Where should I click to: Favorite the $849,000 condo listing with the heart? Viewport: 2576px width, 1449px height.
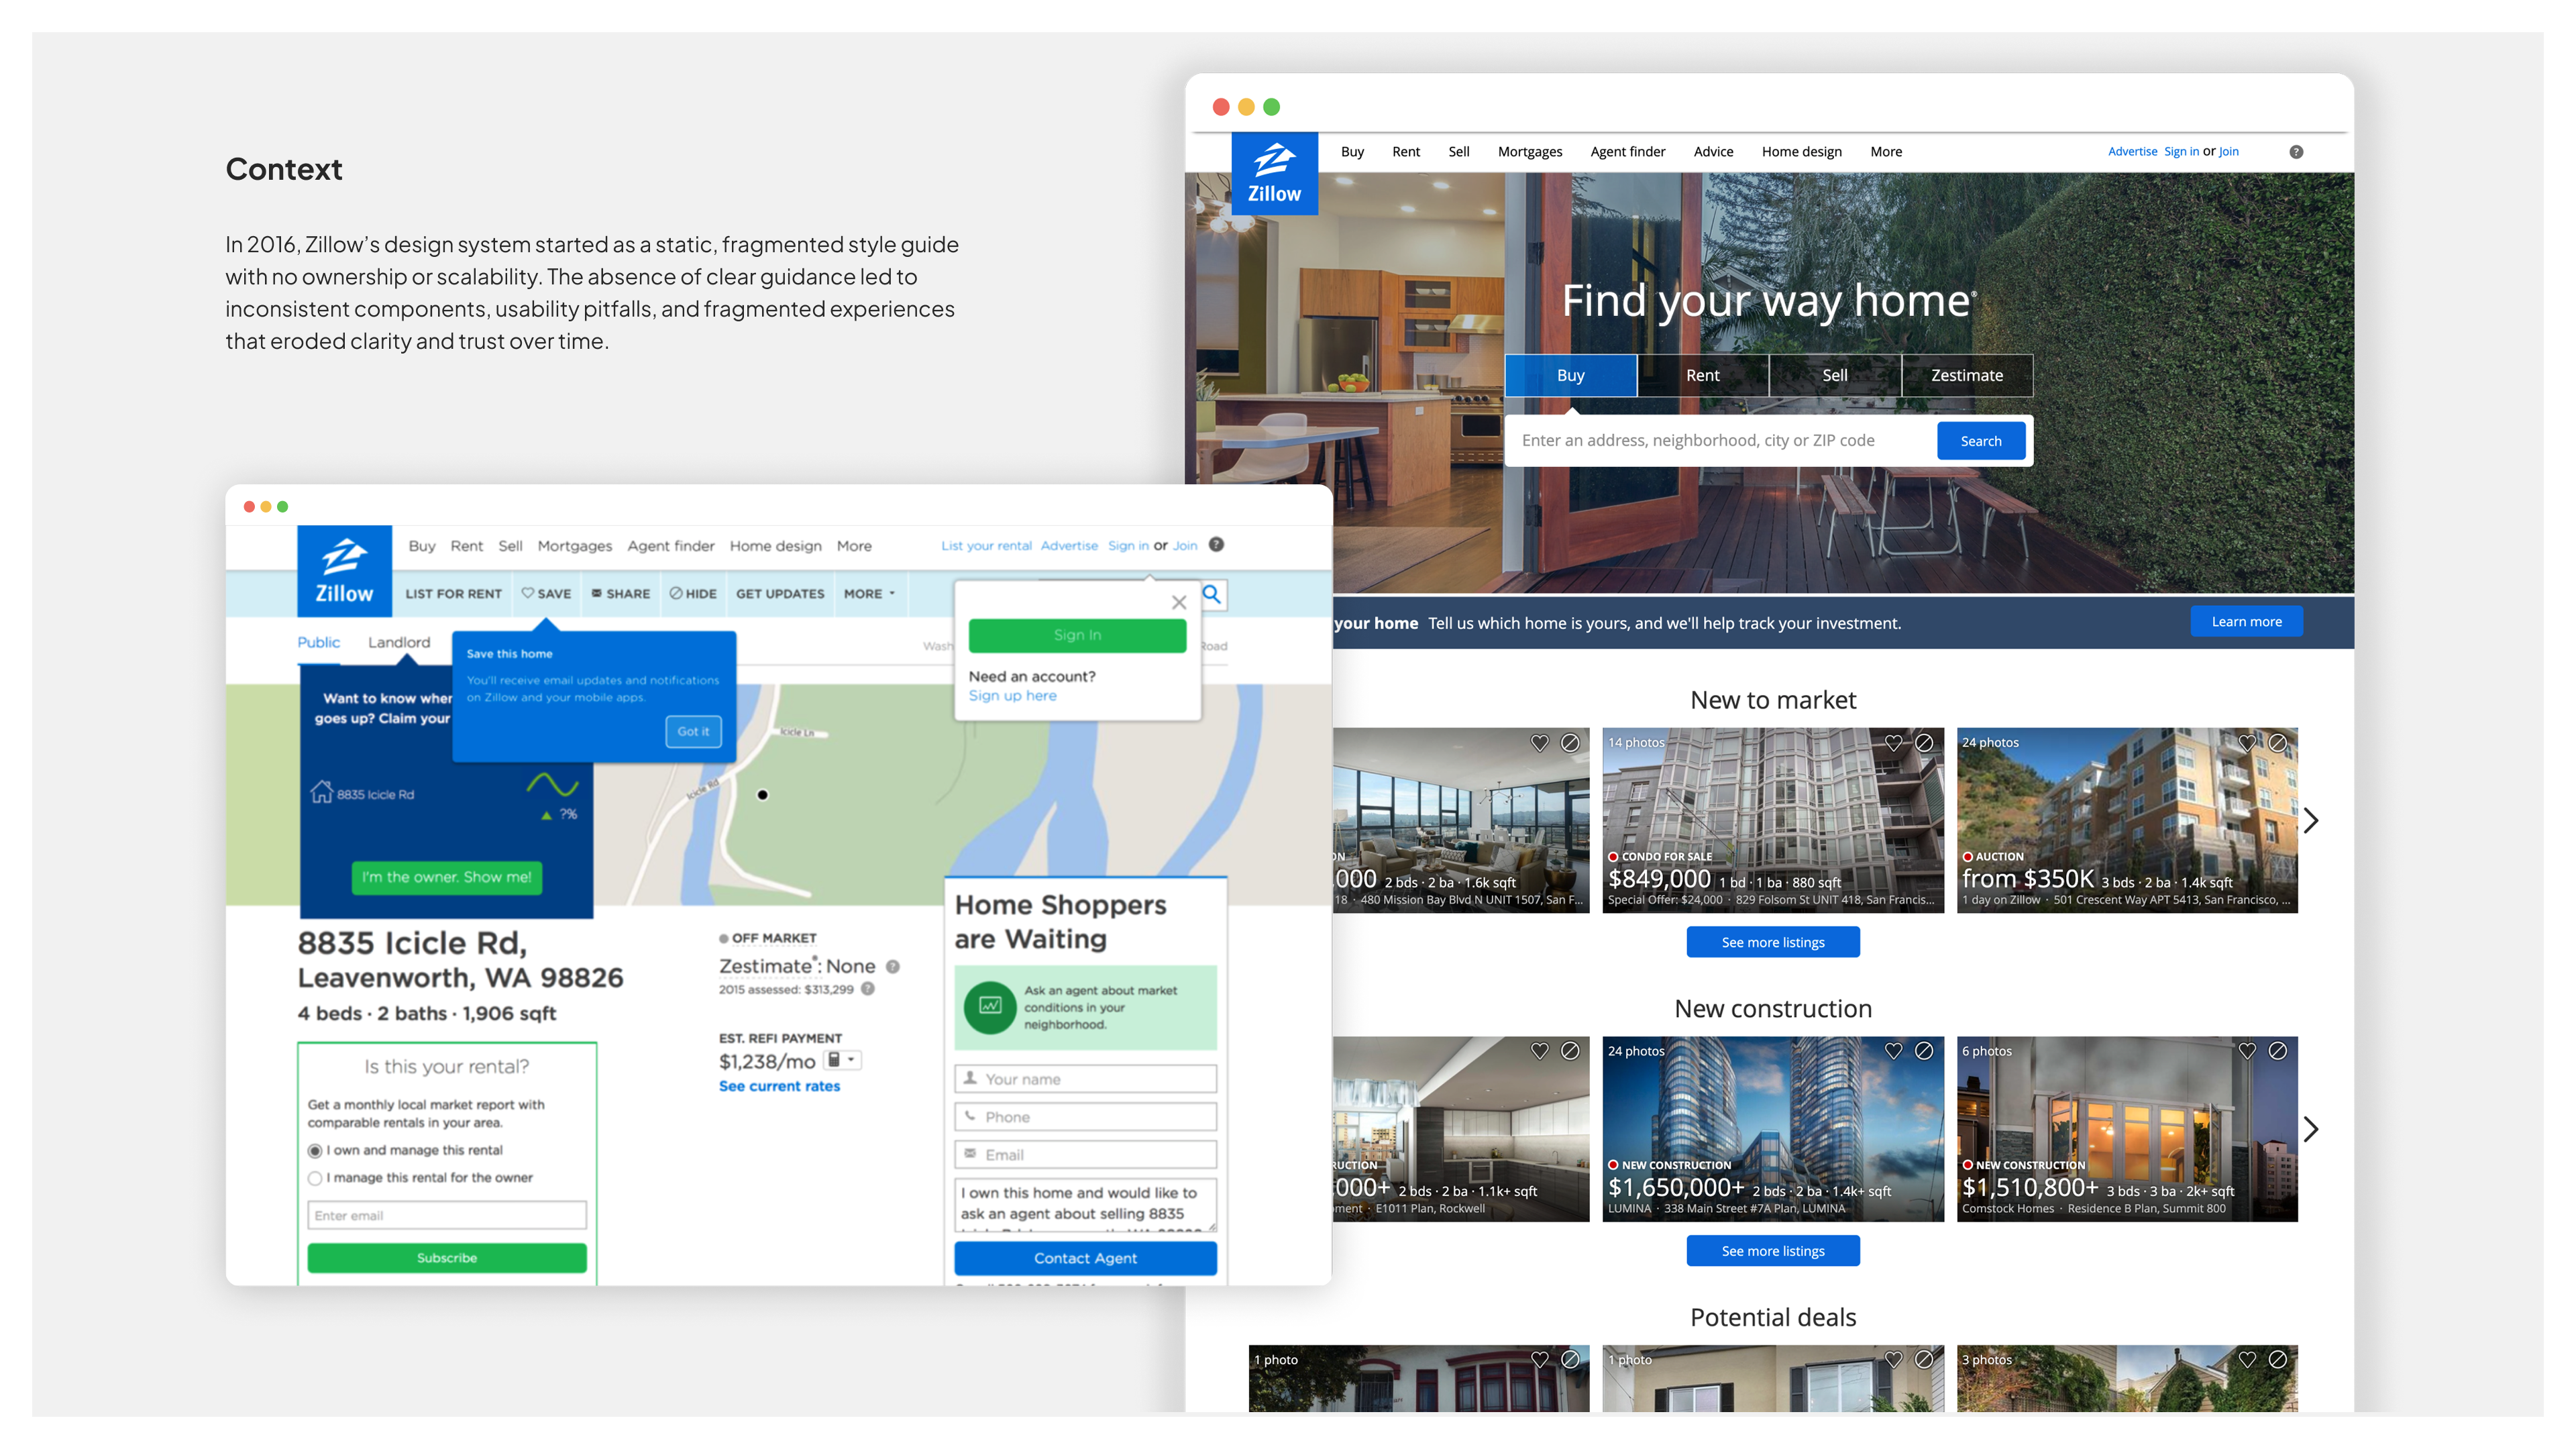pyautogui.click(x=1893, y=742)
